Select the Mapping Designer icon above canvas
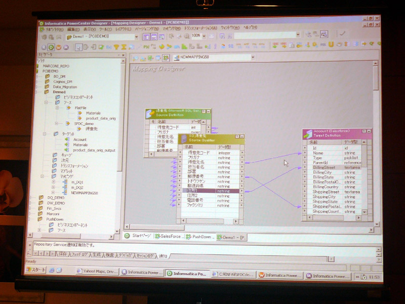 tap(166, 58)
